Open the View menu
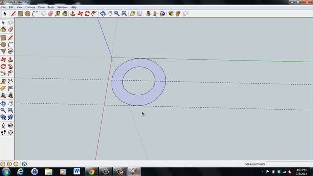This screenshot has height=176, width=313. [x=20, y=7]
